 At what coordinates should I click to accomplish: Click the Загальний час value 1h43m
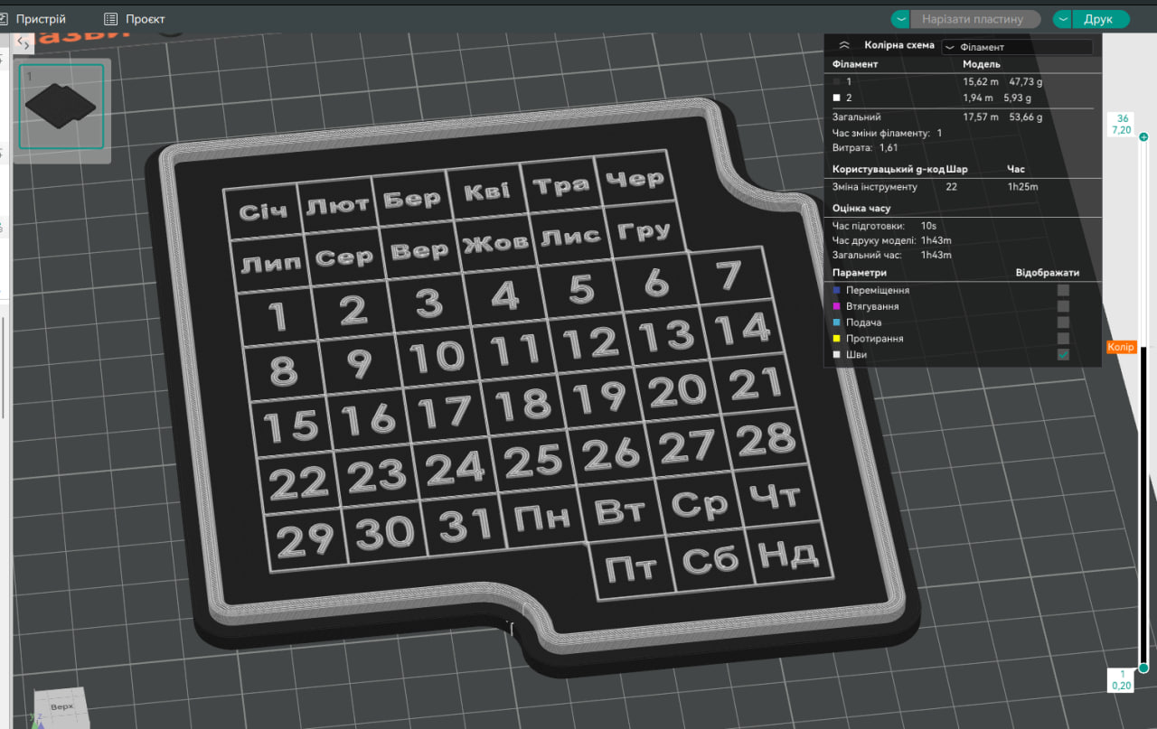[936, 255]
